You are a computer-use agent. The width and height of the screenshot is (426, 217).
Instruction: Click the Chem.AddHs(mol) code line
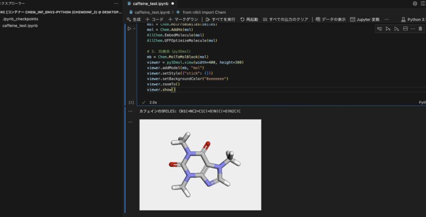coord(170,30)
